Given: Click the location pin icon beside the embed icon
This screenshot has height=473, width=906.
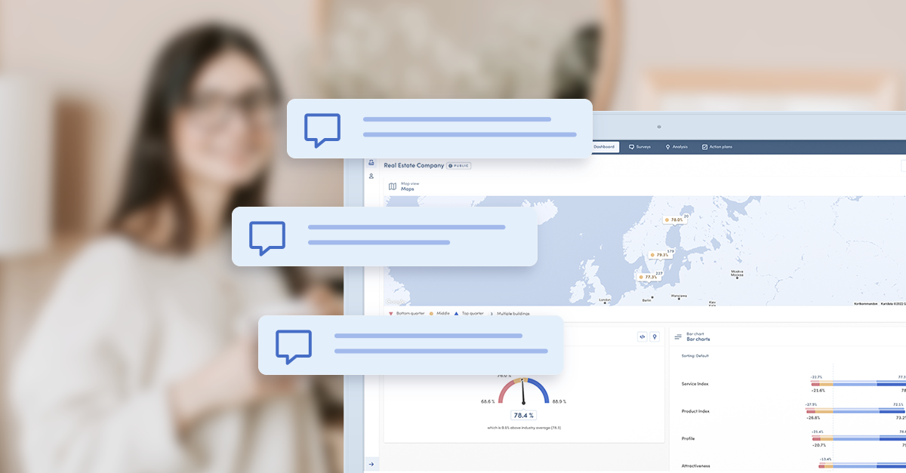Looking at the screenshot, I should point(655,336).
